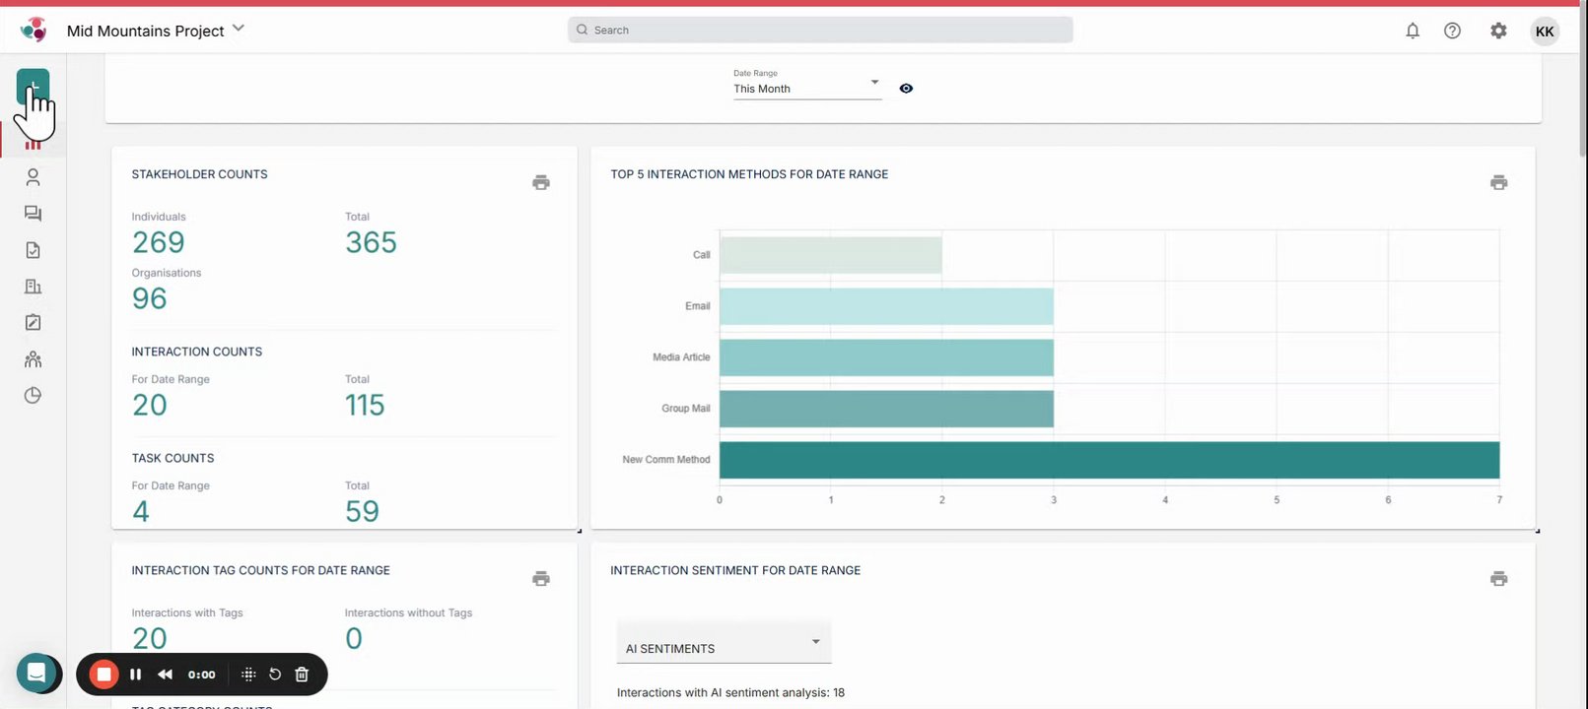Image resolution: width=1588 pixels, height=709 pixels.
Task: Open the groups people sidebar icon
Action: click(x=33, y=359)
